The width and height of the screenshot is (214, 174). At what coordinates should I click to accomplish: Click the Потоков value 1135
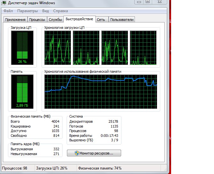114,126
